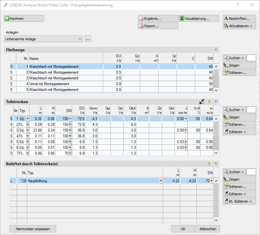Open the Typ dropdown for Hauptlüftung row
The image size is (260, 235).
tap(161, 181)
